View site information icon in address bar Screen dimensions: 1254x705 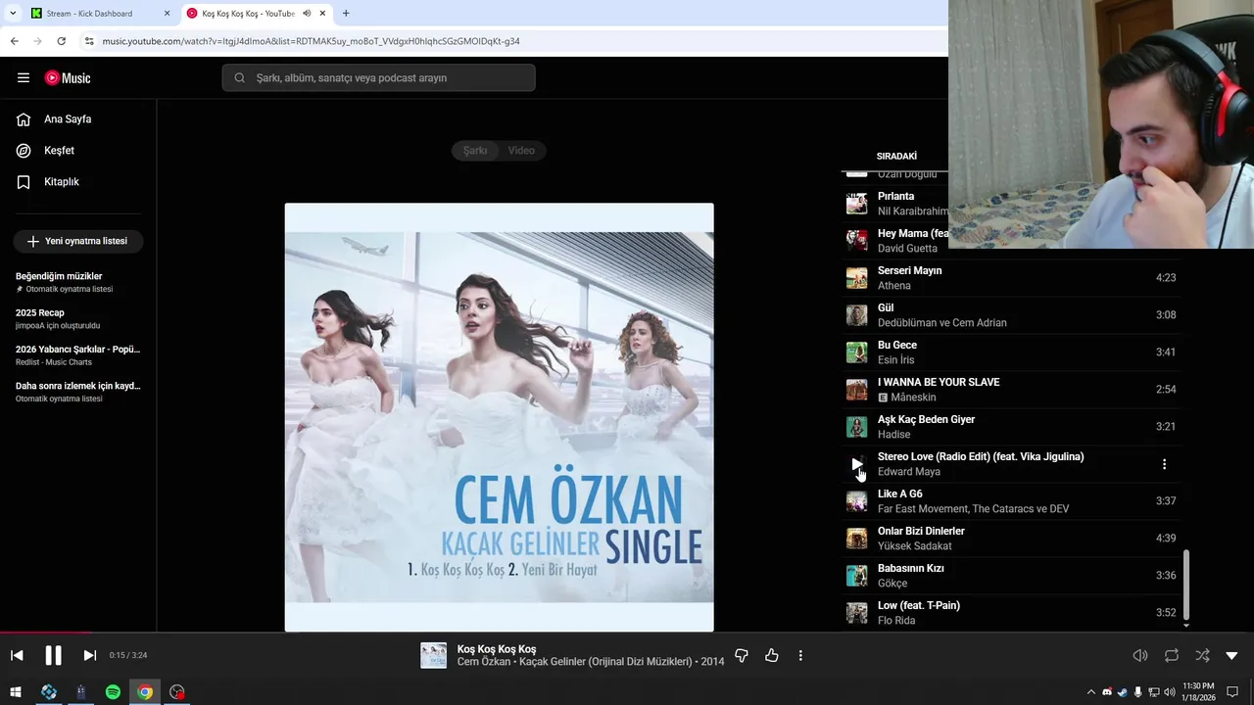click(x=89, y=41)
